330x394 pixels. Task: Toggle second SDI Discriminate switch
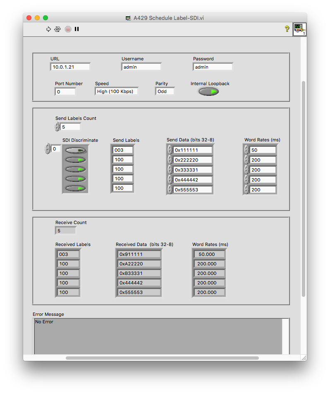click(76, 160)
